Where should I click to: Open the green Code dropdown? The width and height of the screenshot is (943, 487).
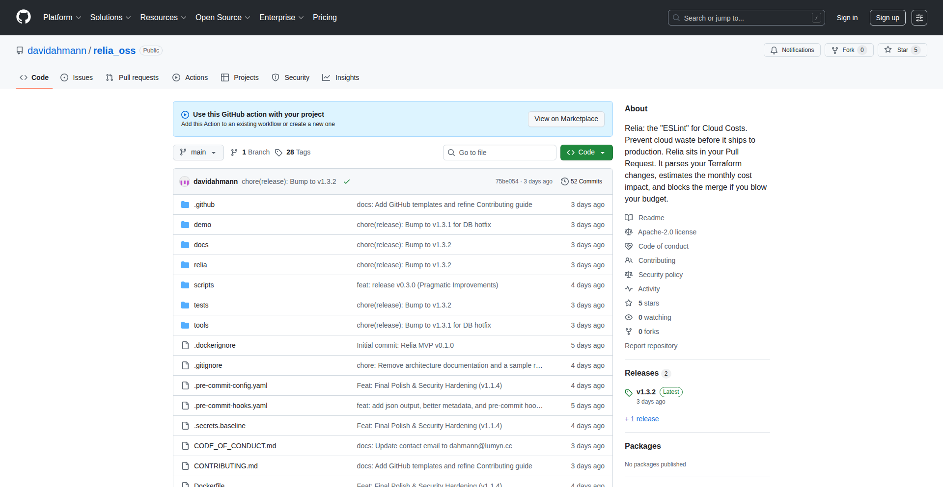coord(586,153)
